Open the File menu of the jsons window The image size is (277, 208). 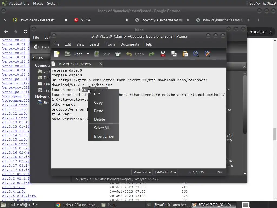point(36,37)
